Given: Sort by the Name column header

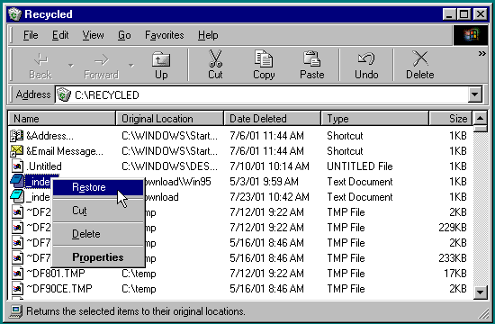Looking at the screenshot, I should pyautogui.click(x=62, y=119).
